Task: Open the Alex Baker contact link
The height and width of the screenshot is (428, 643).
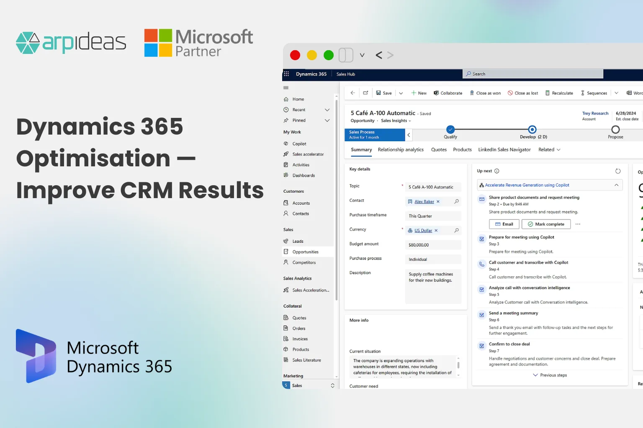Action: 424,201
